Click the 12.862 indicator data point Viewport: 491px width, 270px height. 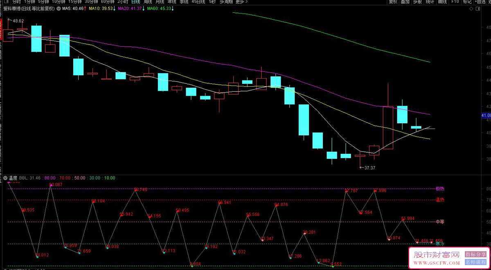323,261
